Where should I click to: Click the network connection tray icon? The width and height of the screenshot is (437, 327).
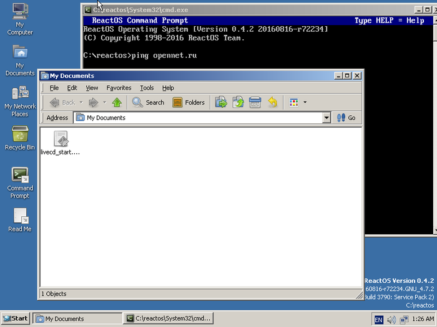pyautogui.click(x=404, y=320)
